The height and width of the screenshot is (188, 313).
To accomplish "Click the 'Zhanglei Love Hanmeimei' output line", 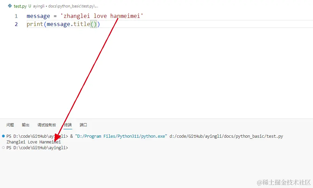I will 33,142.
